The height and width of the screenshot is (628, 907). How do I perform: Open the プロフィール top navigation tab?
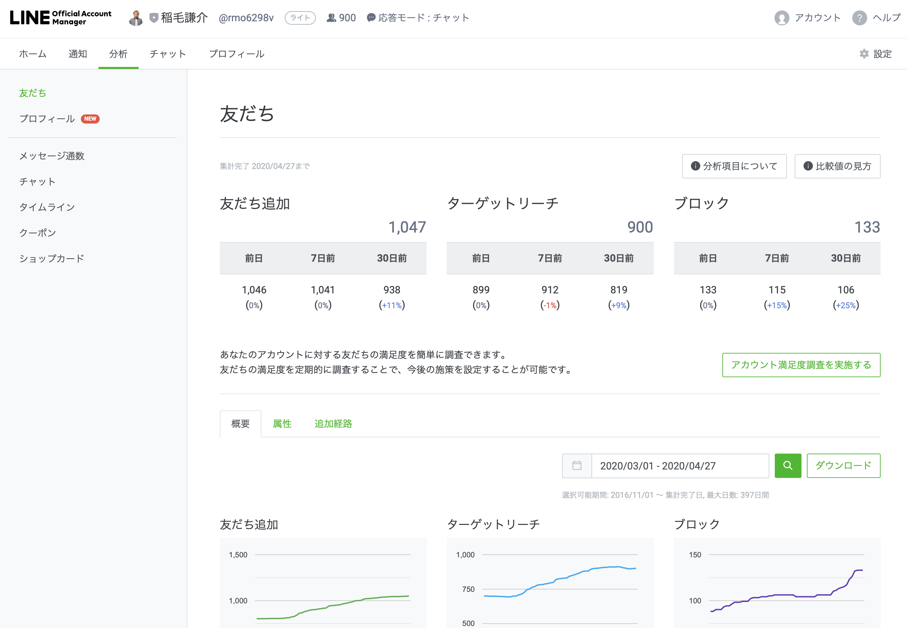(x=236, y=54)
